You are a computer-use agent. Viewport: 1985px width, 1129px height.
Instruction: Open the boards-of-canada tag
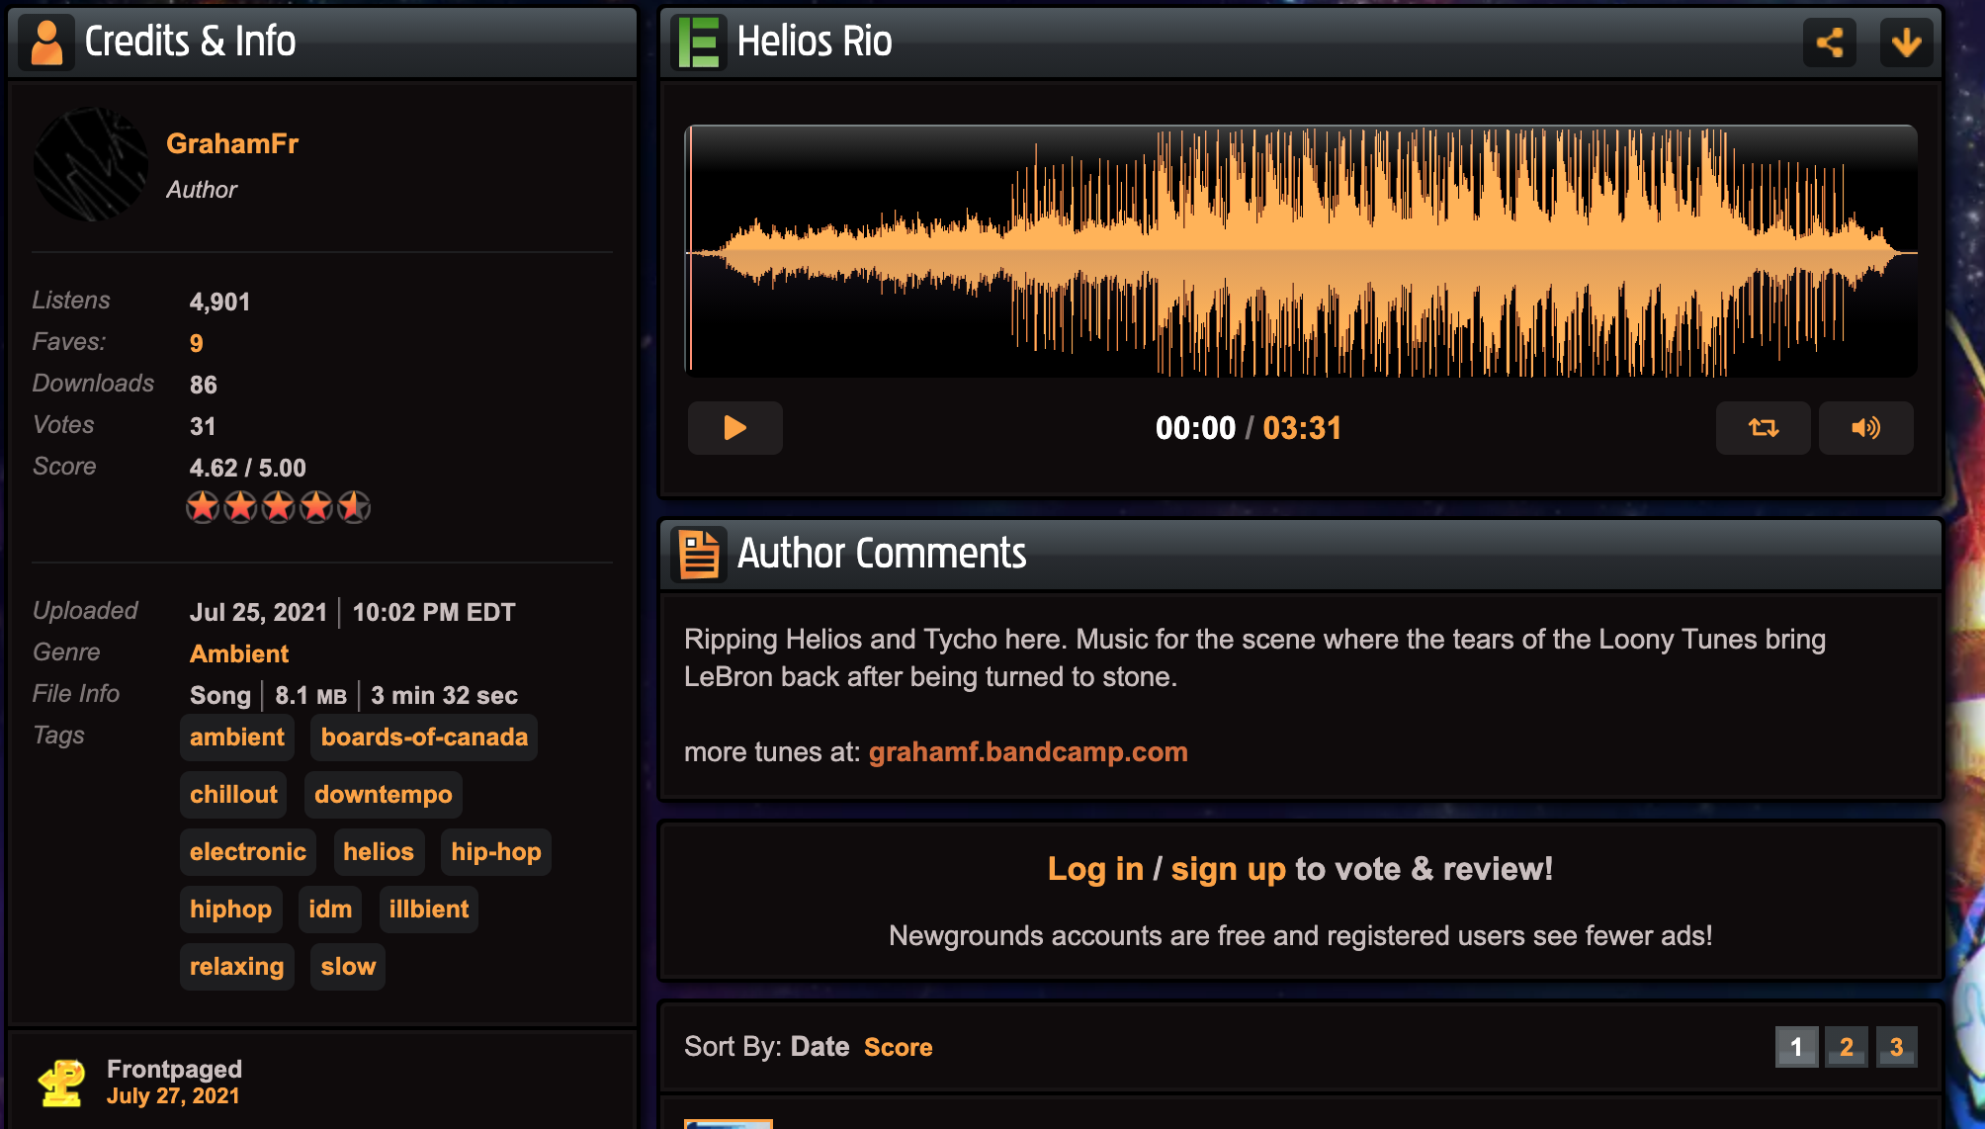tap(424, 738)
